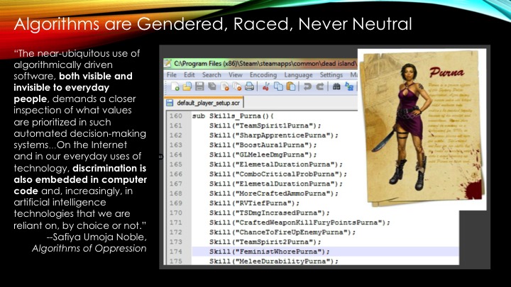Click line number 169 in the margin
The image size is (511, 287).
176,203
